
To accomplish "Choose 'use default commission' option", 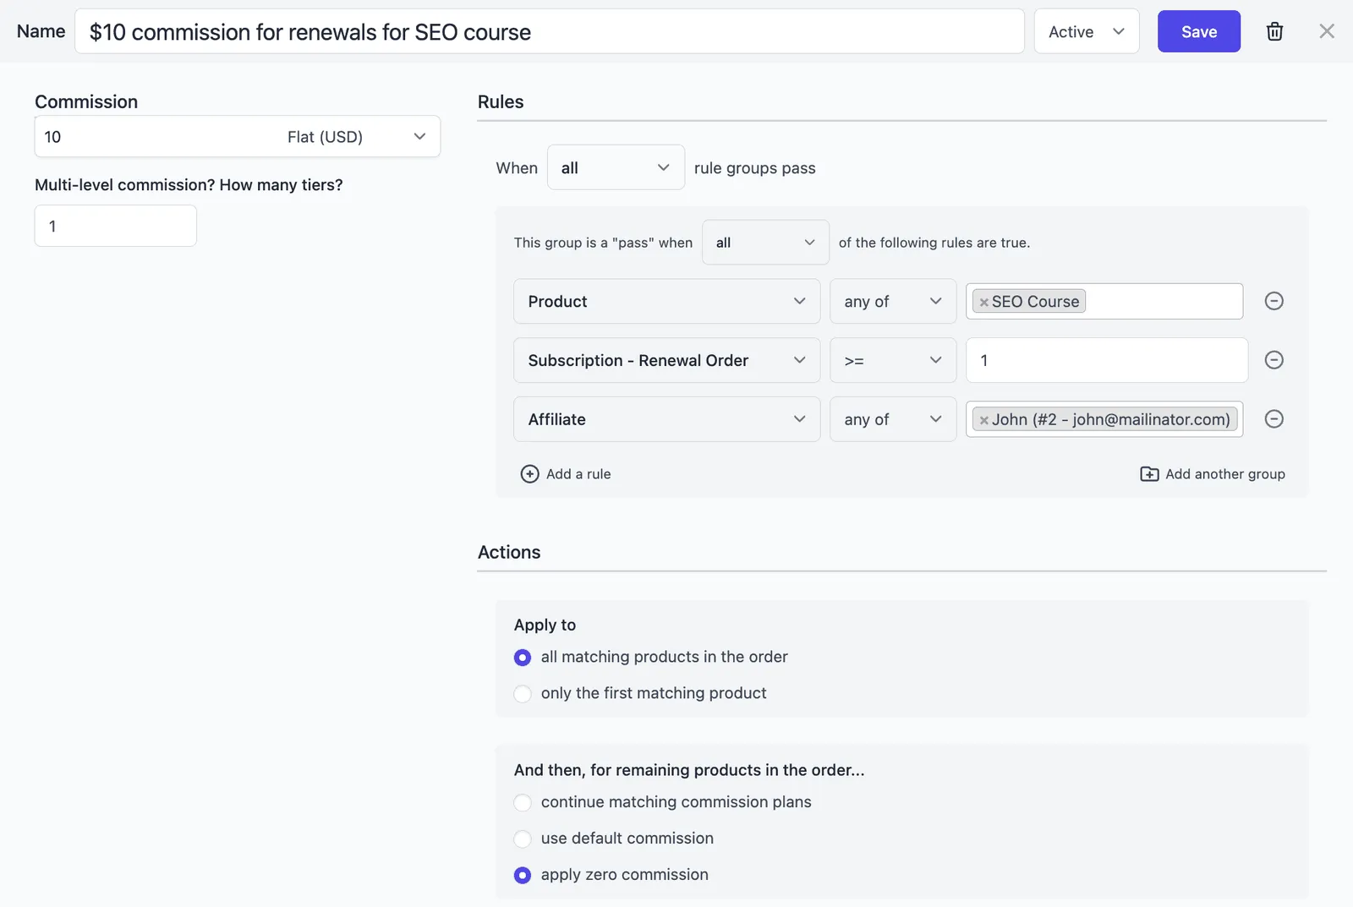I will click(523, 839).
